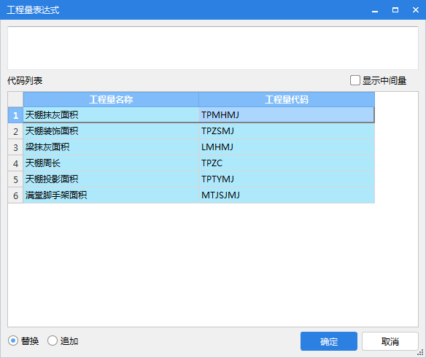Image resolution: width=426 pixels, height=358 pixels.
Task: Select the 追加 radio option
Action: [53, 341]
